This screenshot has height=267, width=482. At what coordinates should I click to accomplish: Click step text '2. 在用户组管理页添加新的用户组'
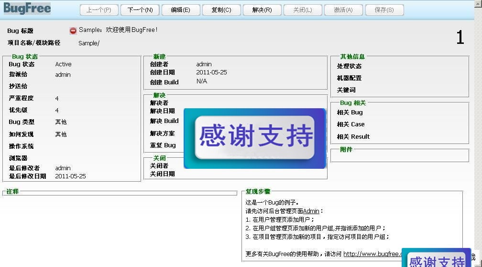290,228
